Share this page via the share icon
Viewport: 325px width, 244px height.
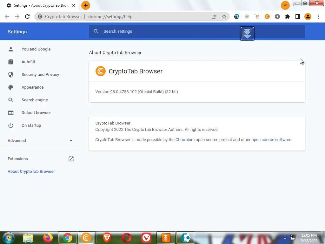point(214,17)
